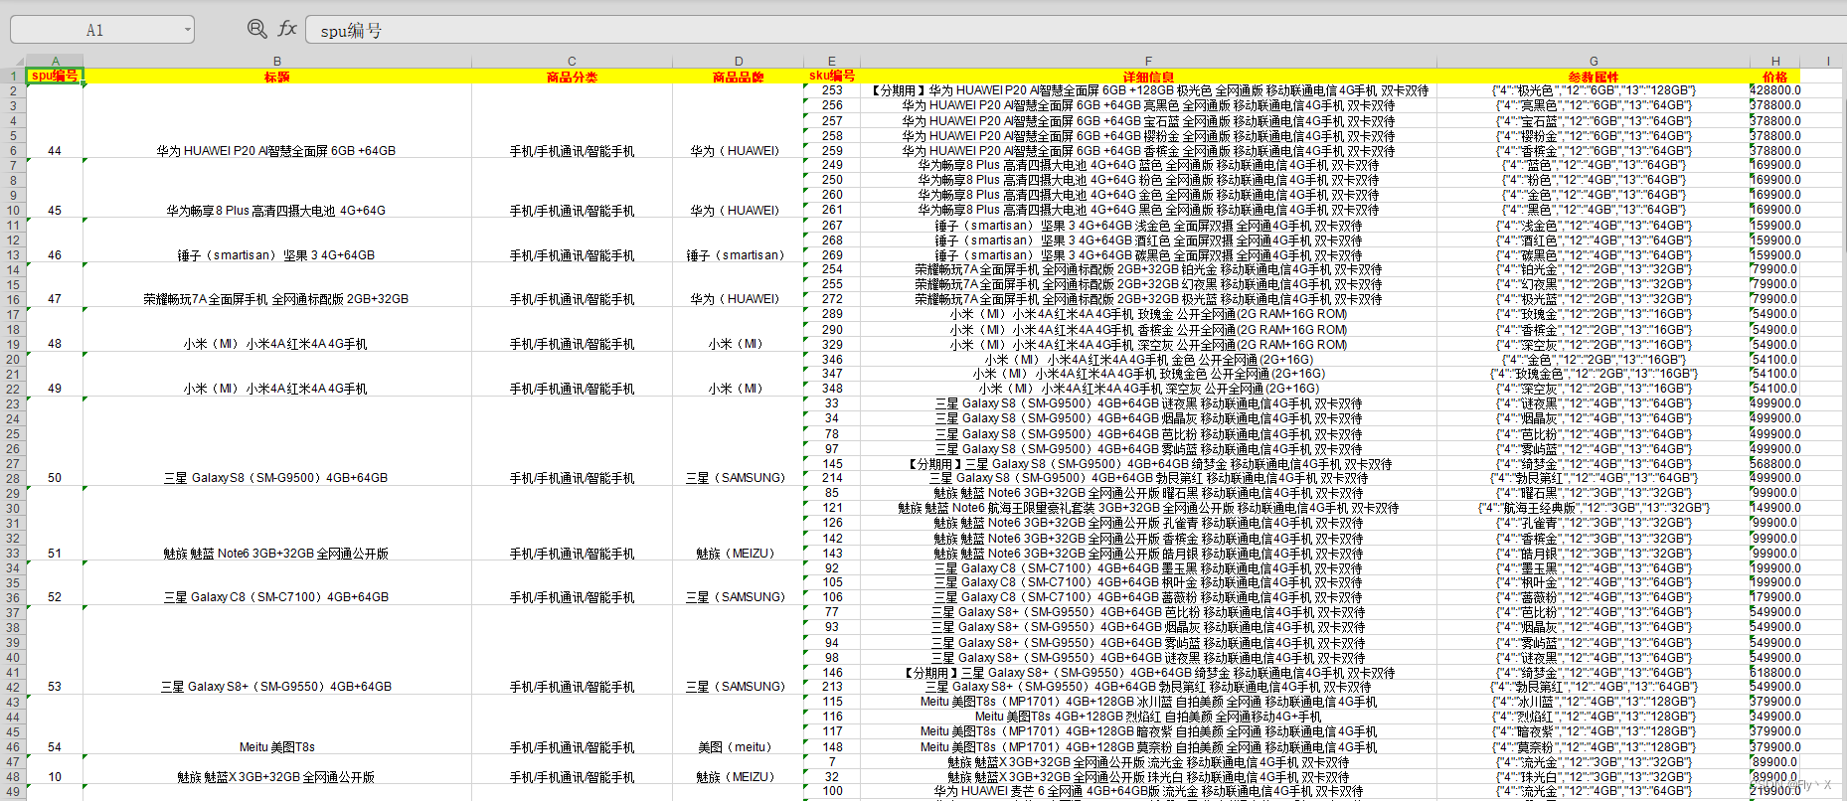Select row header 23
Image resolution: width=1847 pixels, height=801 pixels.
[13, 403]
